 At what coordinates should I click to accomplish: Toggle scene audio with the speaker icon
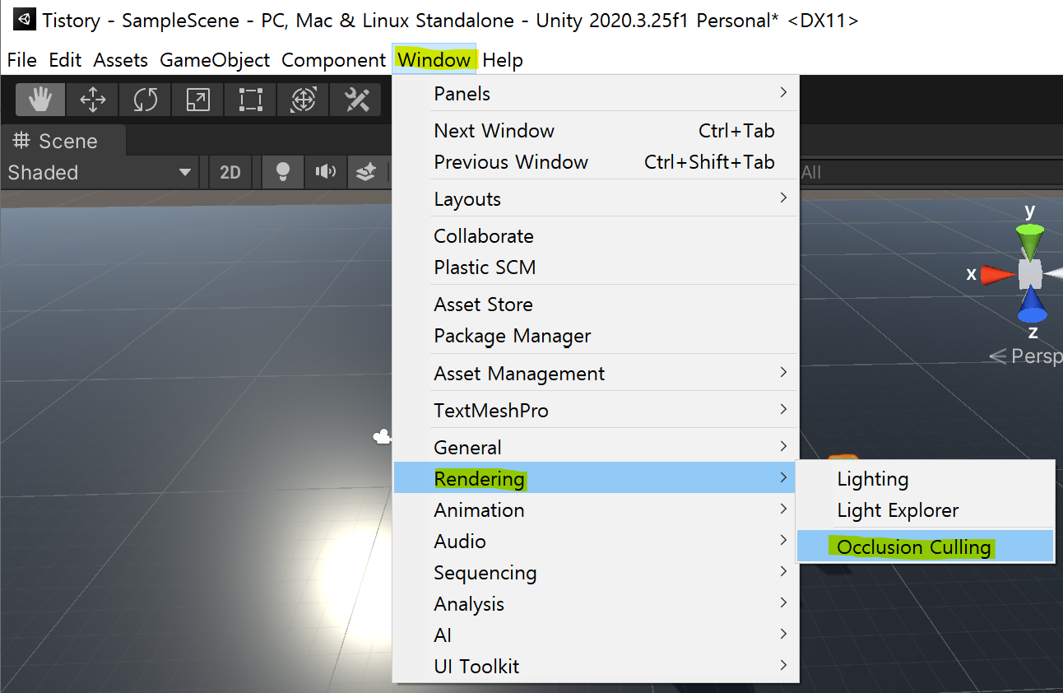326,172
